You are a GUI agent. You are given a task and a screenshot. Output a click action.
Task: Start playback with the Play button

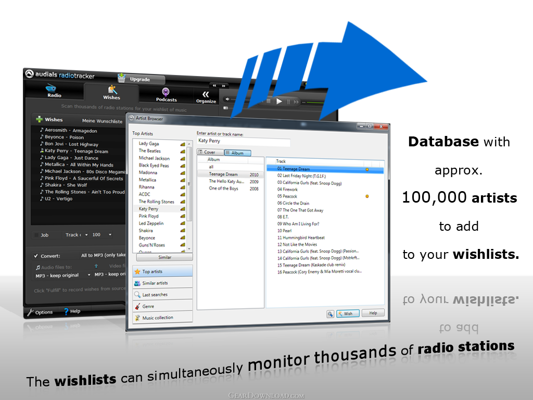tap(279, 102)
